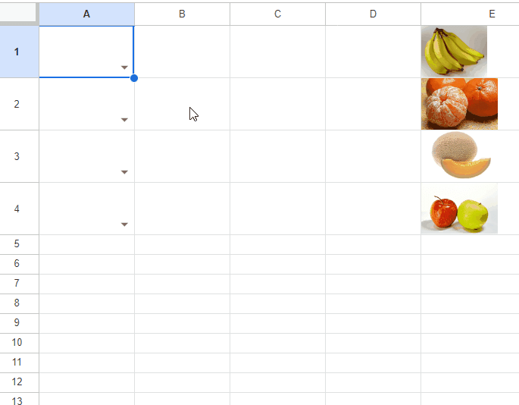The width and height of the screenshot is (519, 405).
Task: Click the row 3 header
Action: (17, 156)
